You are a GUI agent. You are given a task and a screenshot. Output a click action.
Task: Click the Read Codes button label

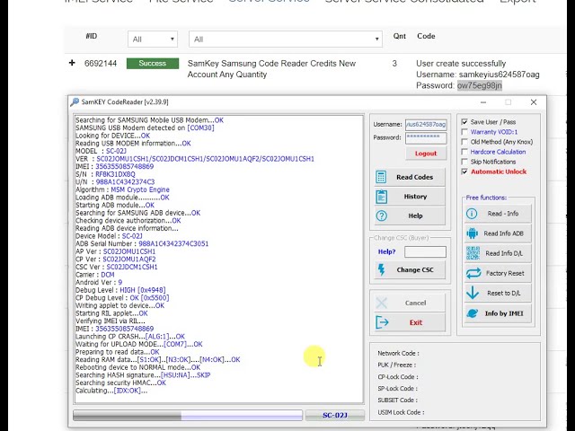point(414,177)
